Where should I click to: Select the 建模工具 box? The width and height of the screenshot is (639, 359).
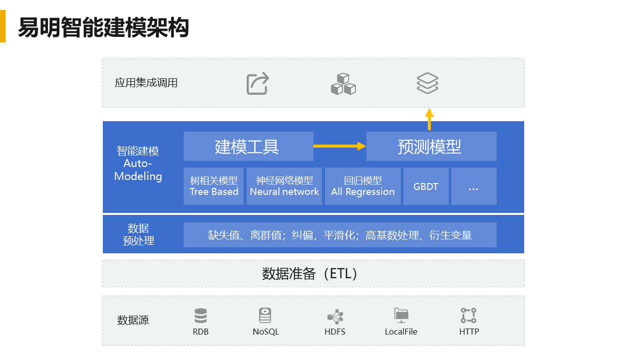[x=249, y=147]
